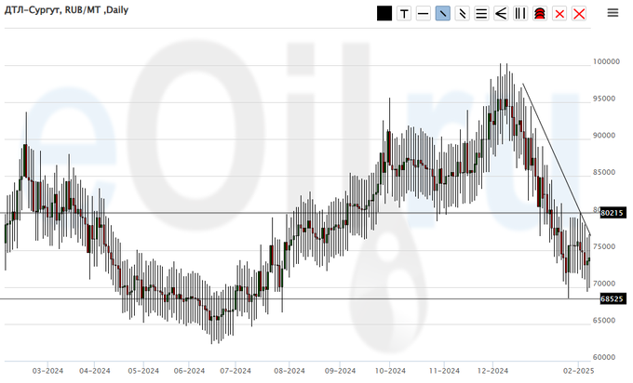Viewport: 633px width, 383px height.
Task: Open the chart hamburger menu
Action: tap(613, 13)
